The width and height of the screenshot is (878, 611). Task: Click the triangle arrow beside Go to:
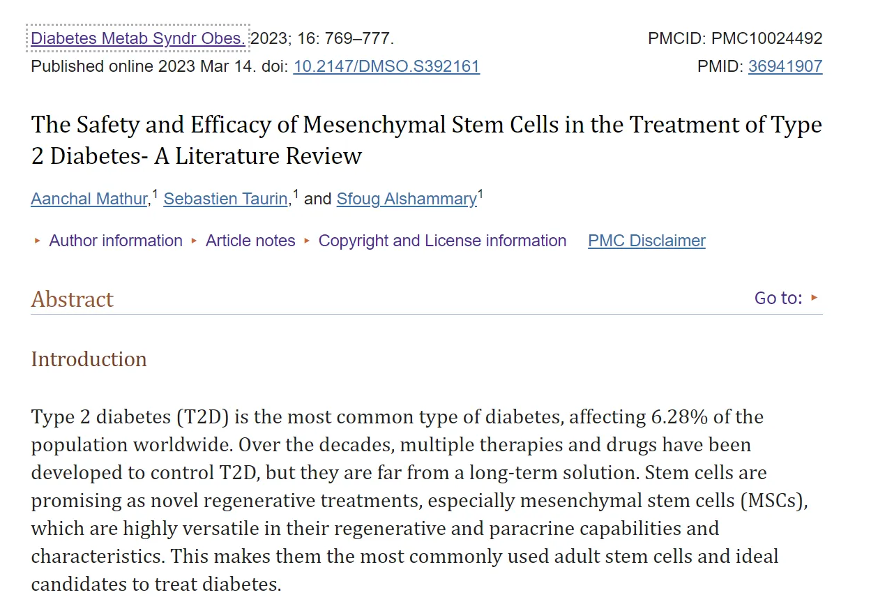(x=814, y=298)
